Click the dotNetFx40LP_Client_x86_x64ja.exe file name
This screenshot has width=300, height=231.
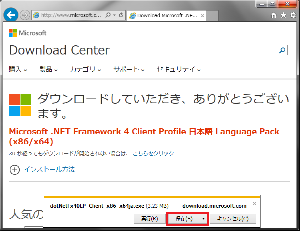(x=97, y=206)
